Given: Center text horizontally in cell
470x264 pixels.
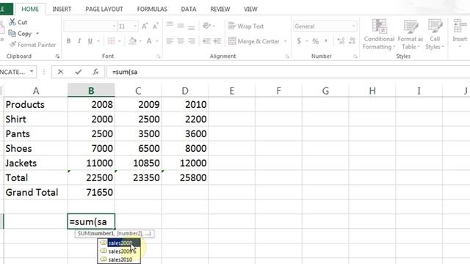Looking at the screenshot, I should (181, 41).
